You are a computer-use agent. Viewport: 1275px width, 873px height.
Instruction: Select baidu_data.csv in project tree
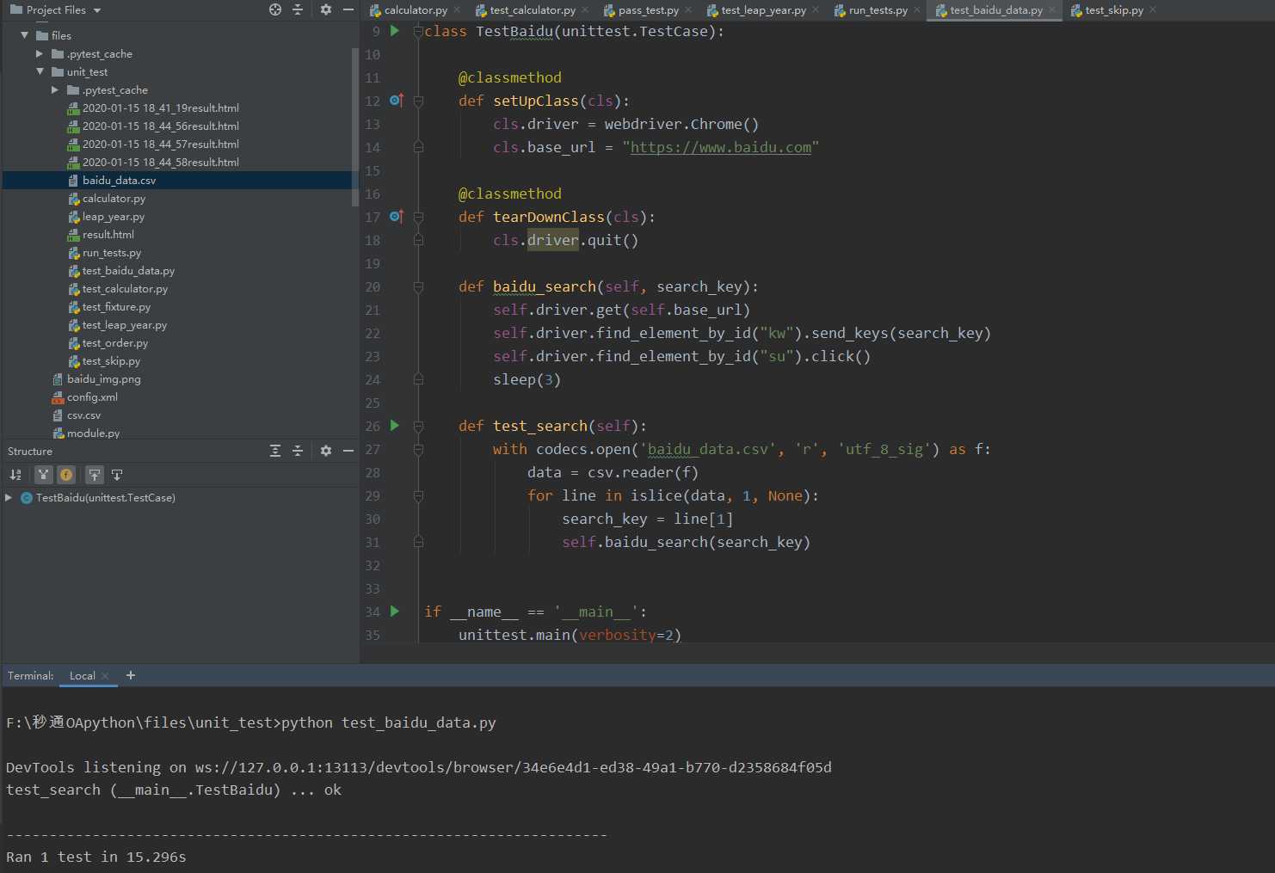click(119, 180)
